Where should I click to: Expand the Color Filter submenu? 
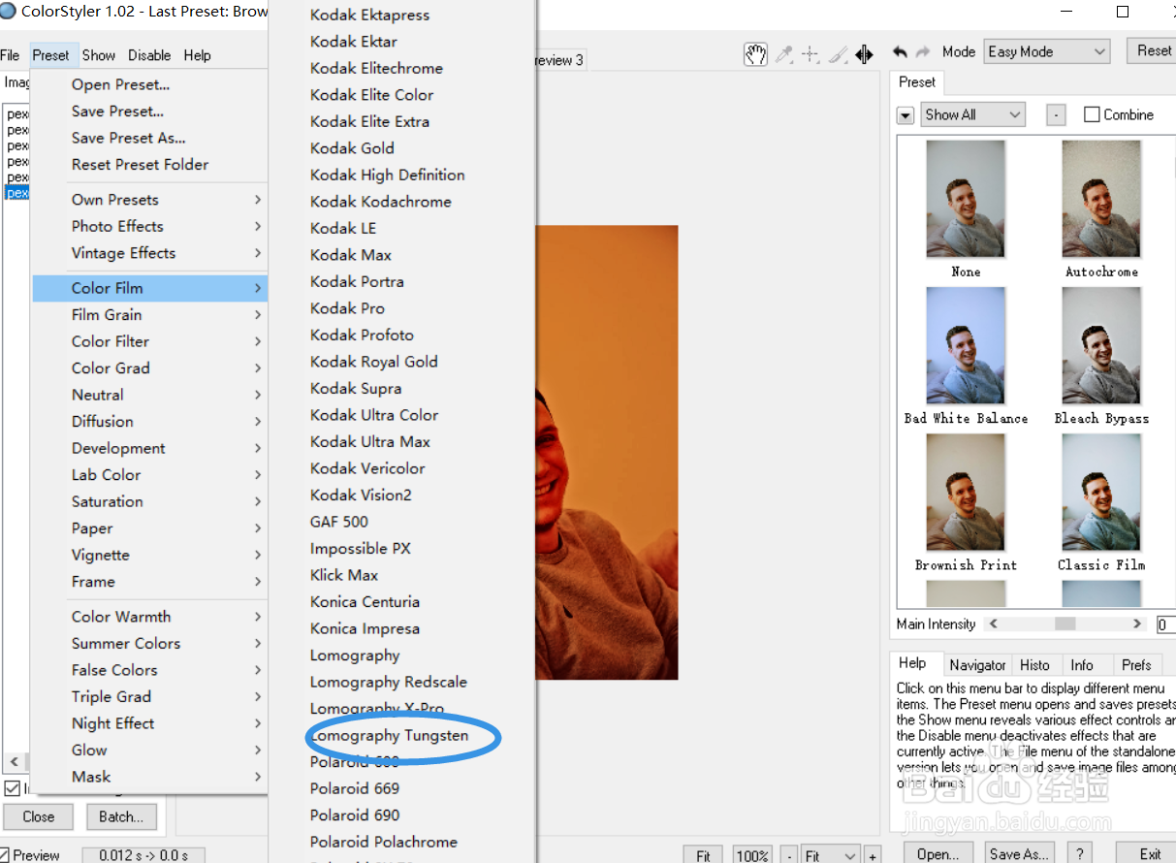click(149, 341)
